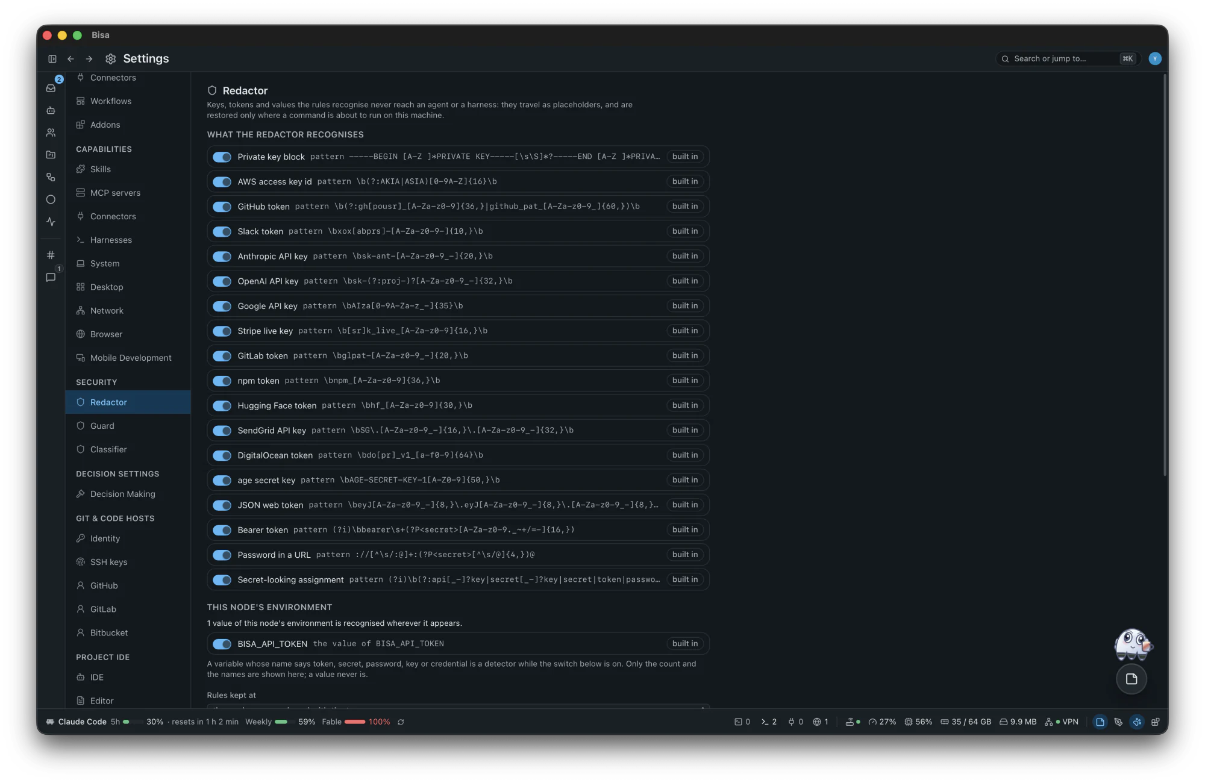The image size is (1205, 783).
Task: Click the Fable 100% usage bar
Action: pos(355,722)
